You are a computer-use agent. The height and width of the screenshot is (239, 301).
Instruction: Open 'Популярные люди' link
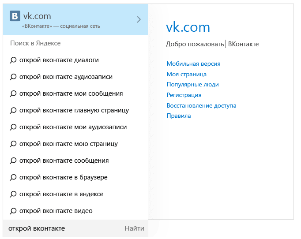click(x=192, y=85)
